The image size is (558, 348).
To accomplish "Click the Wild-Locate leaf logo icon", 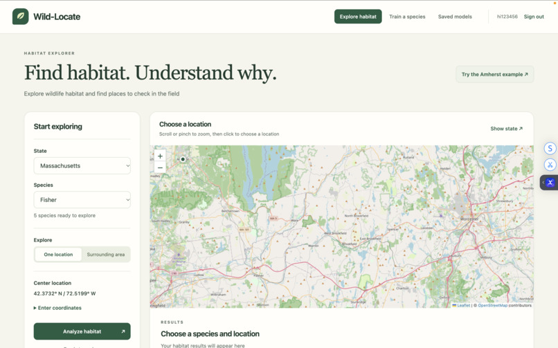I will click(20, 17).
